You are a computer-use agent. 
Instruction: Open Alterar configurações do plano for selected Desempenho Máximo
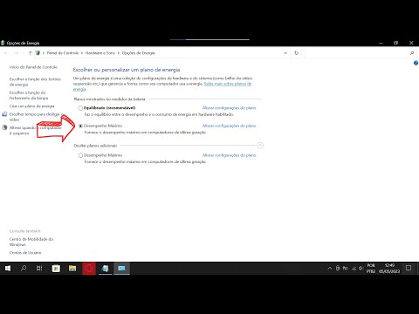click(x=229, y=126)
